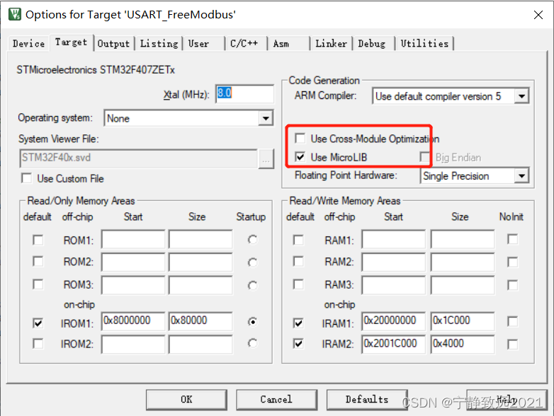Check the RAM1 default checkbox
Viewport: 554px width, 416px height.
coord(298,240)
